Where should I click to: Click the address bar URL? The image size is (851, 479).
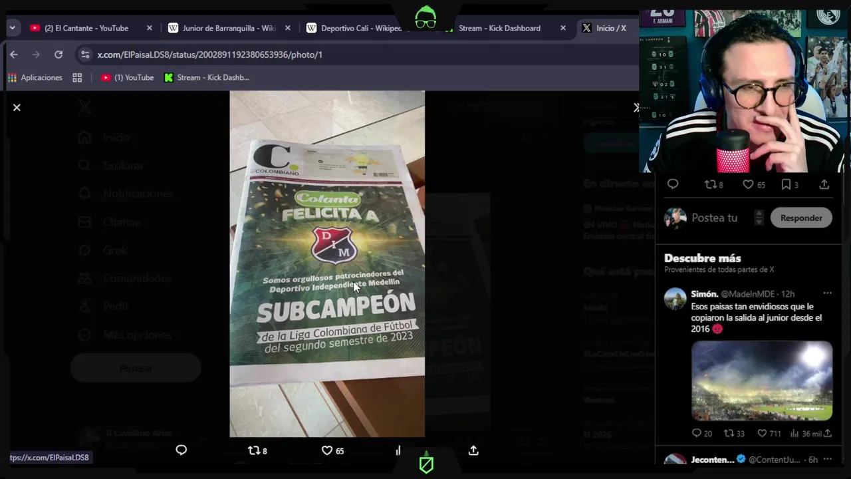click(x=209, y=55)
